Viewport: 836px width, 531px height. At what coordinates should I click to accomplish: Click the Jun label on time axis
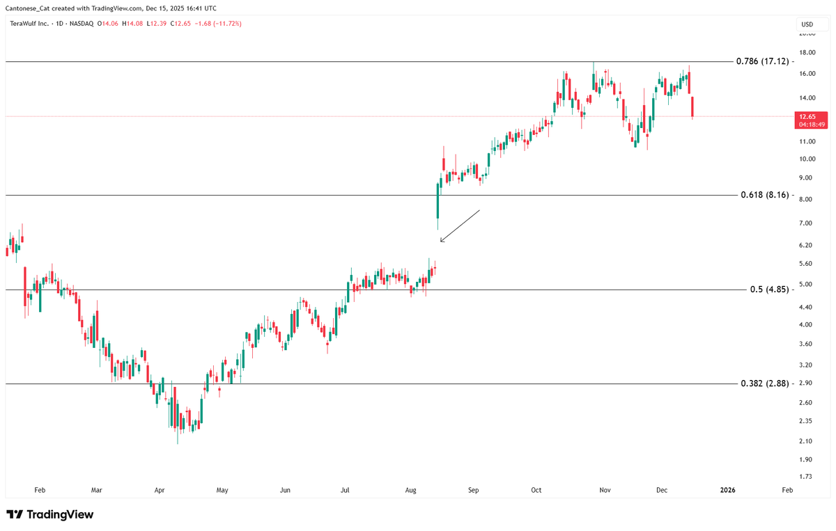285,490
